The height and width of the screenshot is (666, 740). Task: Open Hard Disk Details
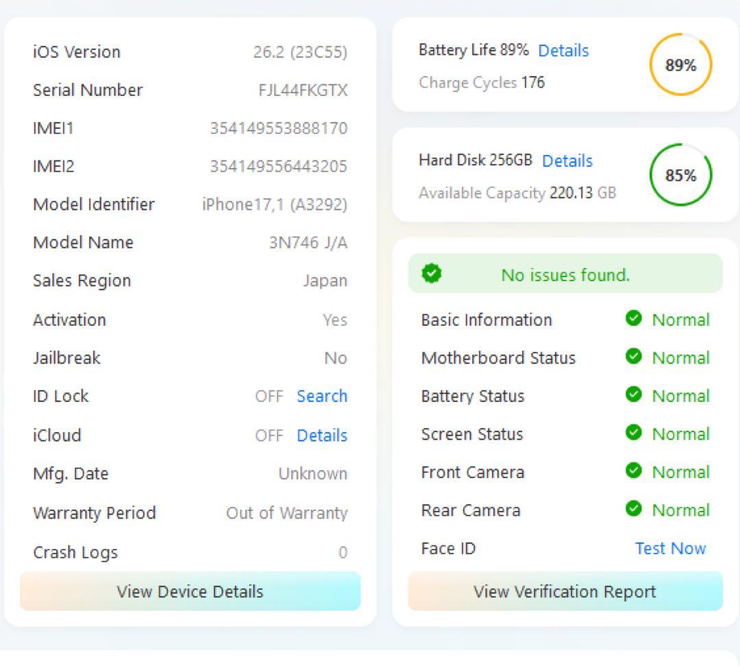tap(567, 160)
